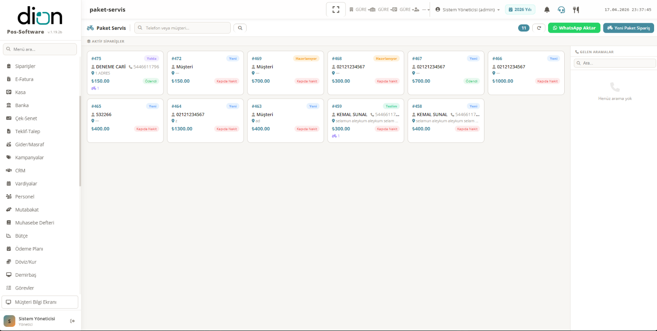Click the WhatsApp Aktar button
The width and height of the screenshot is (657, 331).
pos(574,28)
